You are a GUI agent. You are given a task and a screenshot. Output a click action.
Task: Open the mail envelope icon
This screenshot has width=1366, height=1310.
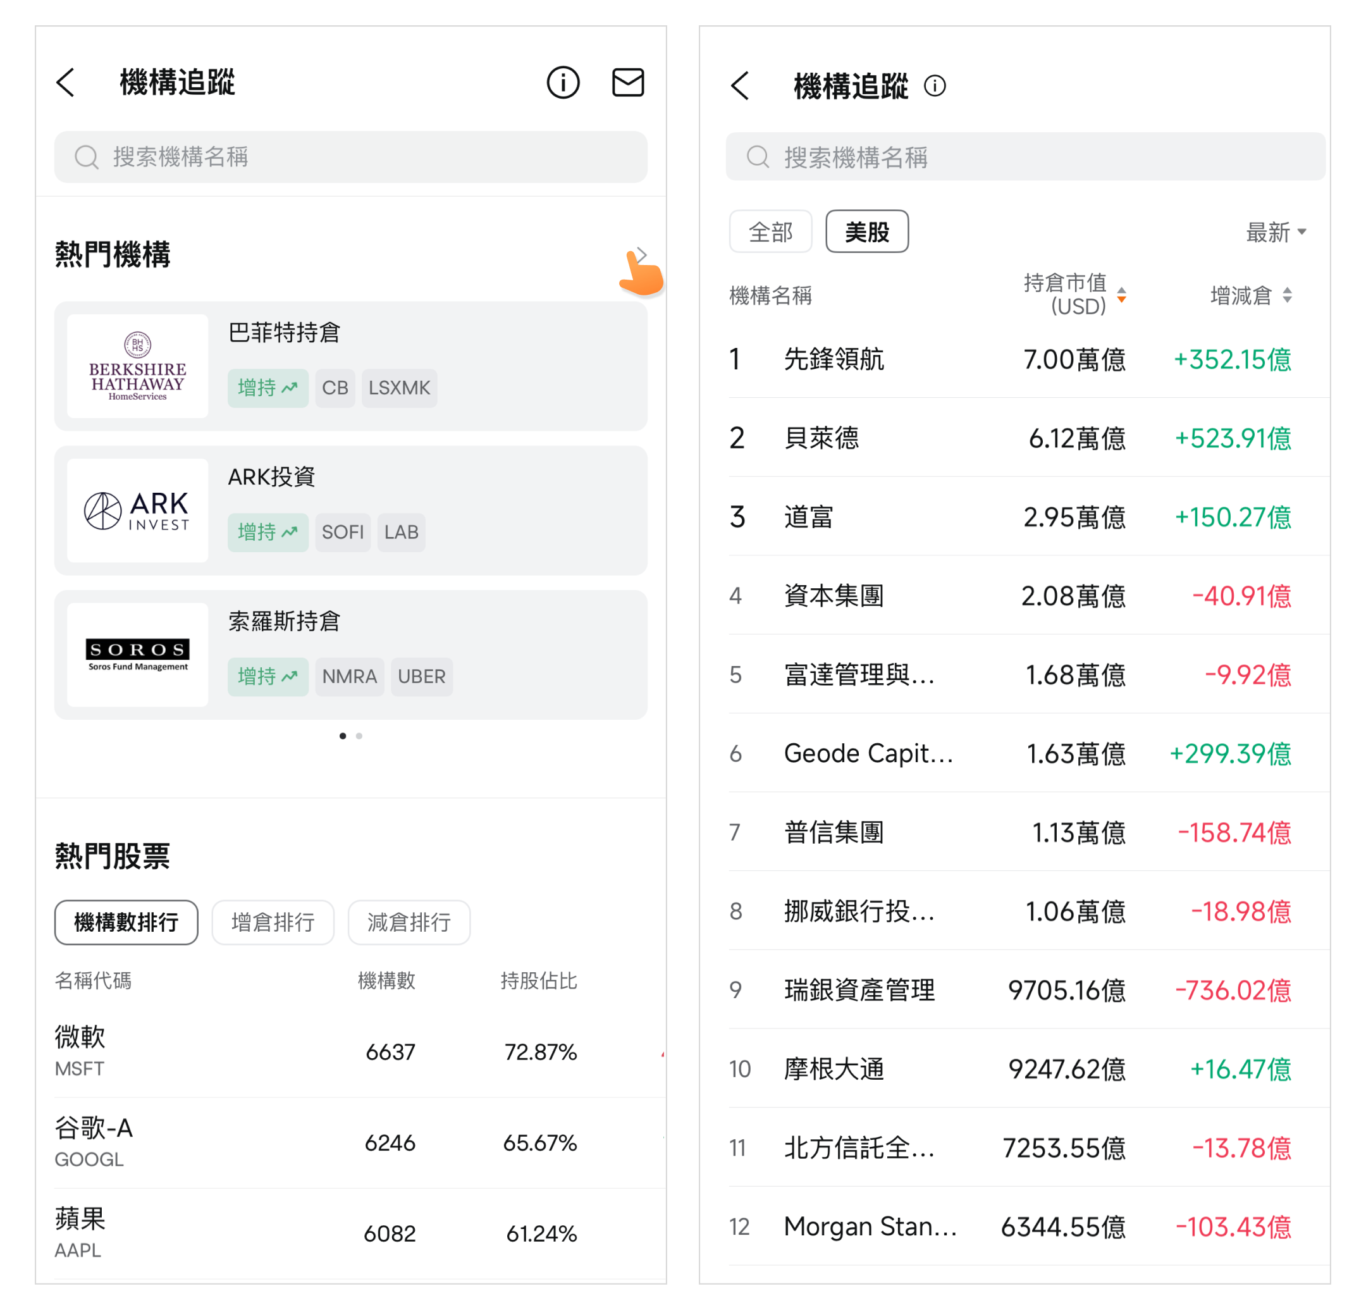click(x=627, y=82)
